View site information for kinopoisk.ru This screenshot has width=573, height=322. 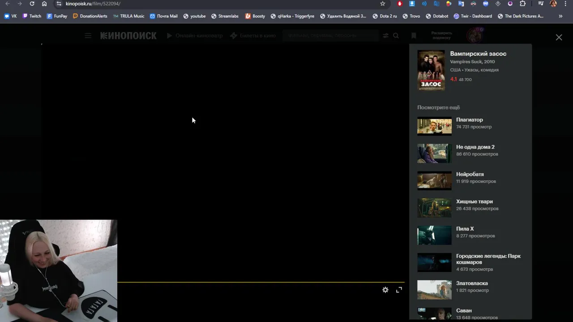[59, 4]
